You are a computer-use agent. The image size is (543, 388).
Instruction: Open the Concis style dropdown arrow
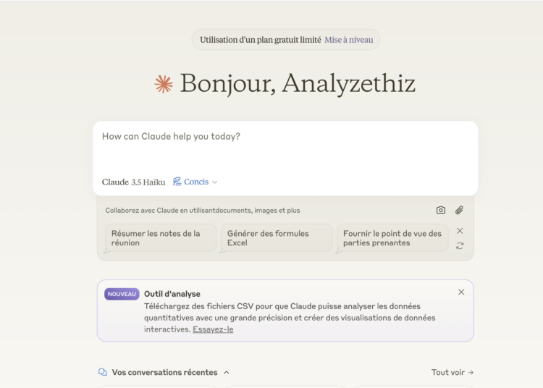coord(215,182)
